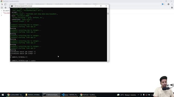This screenshot has height=97, width=174.
Task: Click the 'content-length' line
Action: pyautogui.click(x=21, y=21)
